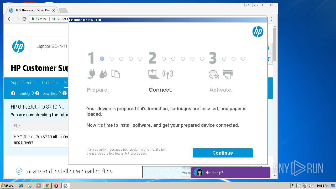Viewport: 336px width, 189px height.
Task: Click the printer icon under Activate
Action: [228, 74]
